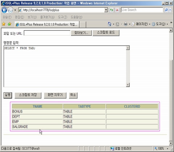Click the address bar URL field
The height and width of the screenshot is (152, 174).
(62, 10)
